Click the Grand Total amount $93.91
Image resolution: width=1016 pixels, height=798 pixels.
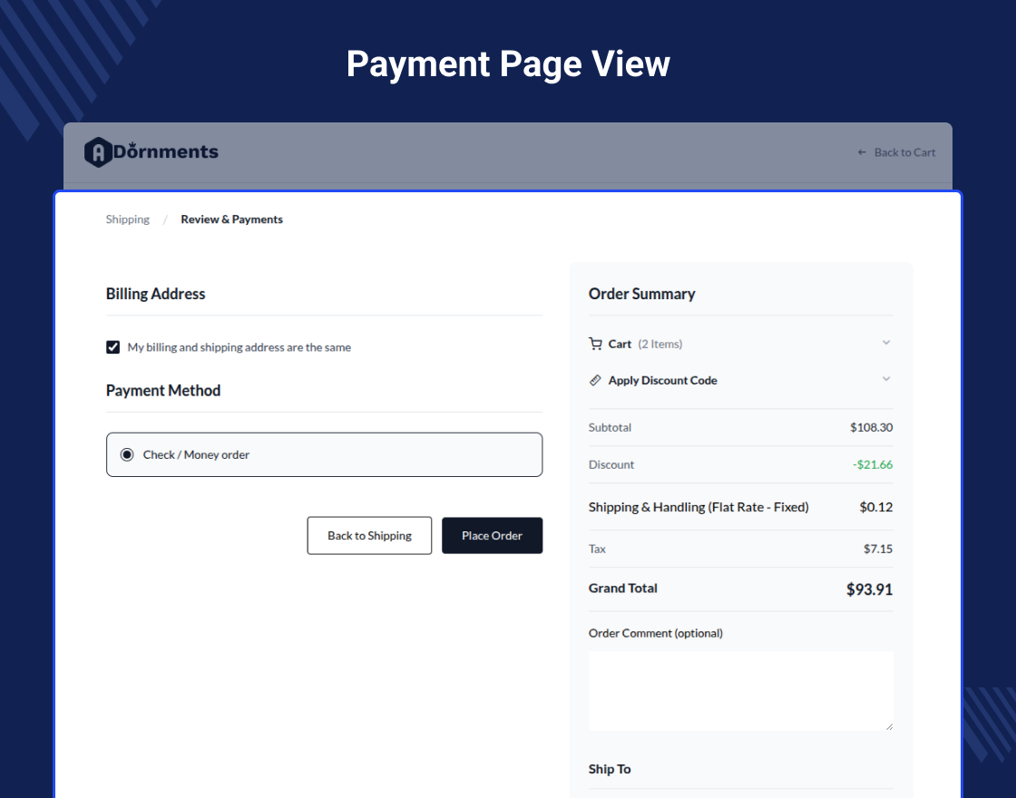(870, 589)
